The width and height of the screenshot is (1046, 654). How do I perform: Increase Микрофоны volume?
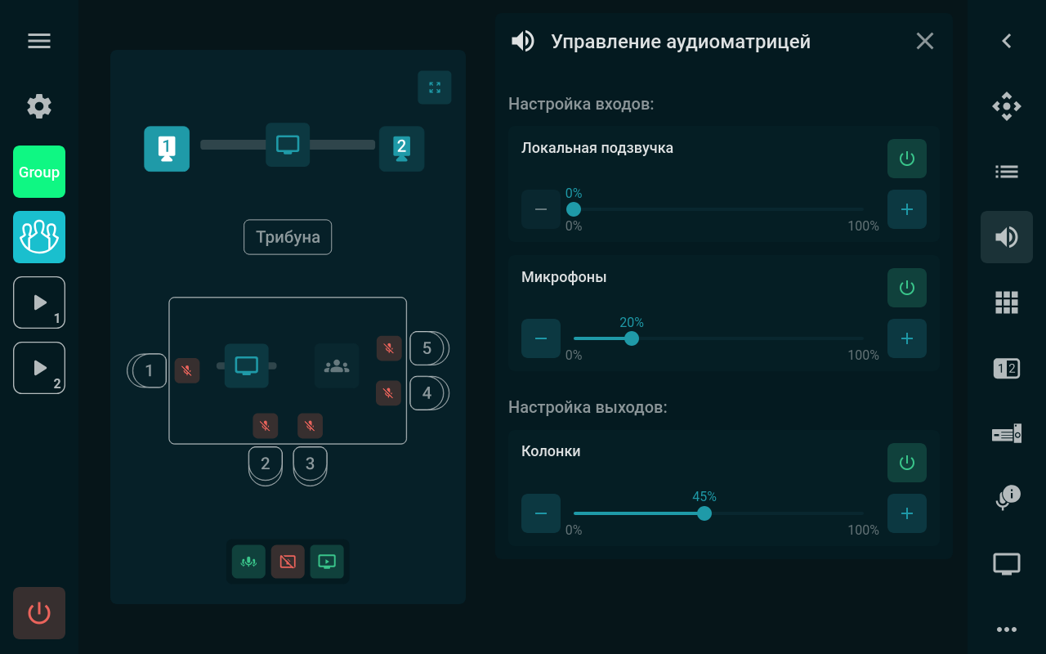(907, 338)
